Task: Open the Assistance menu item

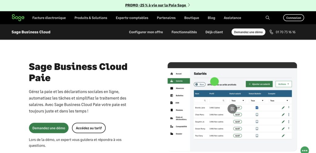Action: pyautogui.click(x=232, y=18)
